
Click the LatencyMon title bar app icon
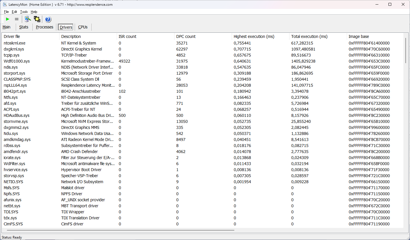(x=5, y=4)
